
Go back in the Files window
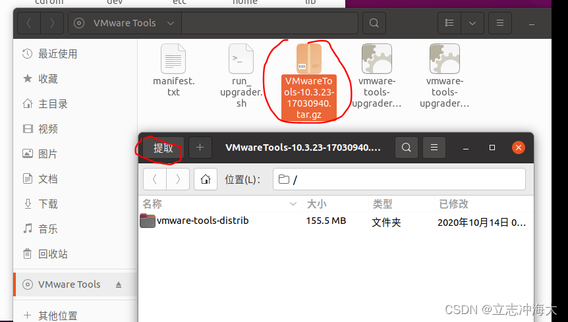coord(29,23)
